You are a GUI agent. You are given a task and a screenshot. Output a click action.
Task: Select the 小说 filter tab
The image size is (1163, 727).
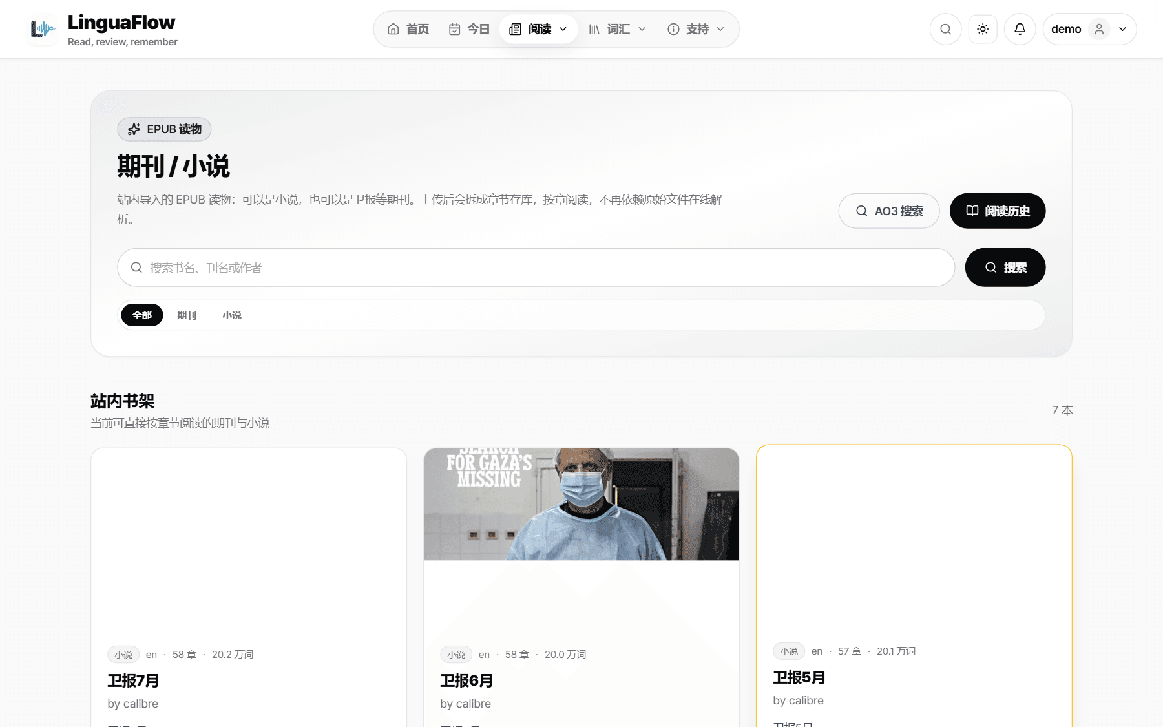coord(232,315)
